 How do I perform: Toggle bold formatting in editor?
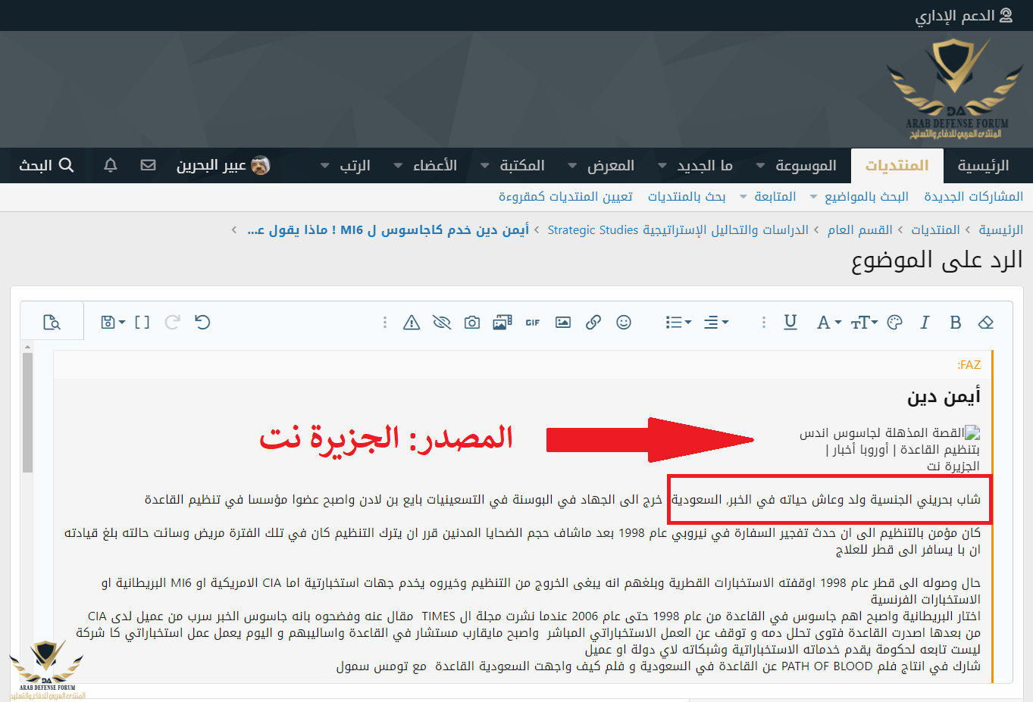955,323
